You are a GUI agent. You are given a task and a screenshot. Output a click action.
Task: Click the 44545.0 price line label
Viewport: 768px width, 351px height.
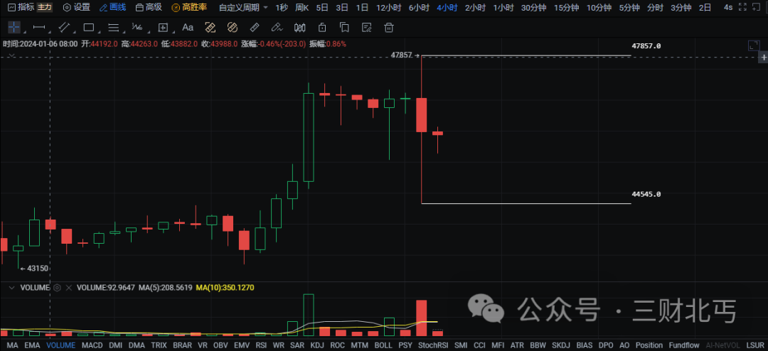(646, 195)
